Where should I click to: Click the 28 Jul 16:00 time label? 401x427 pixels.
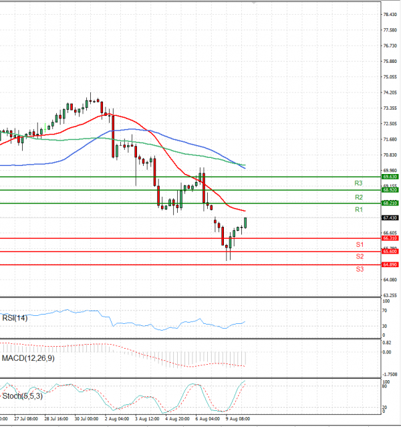56,419
